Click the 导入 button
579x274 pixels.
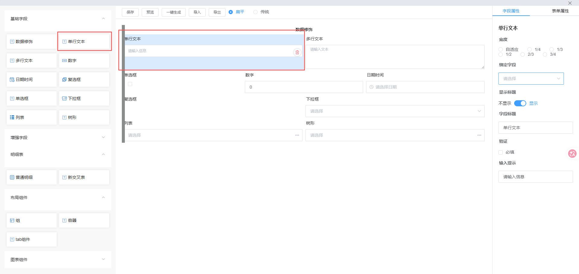pos(197,12)
